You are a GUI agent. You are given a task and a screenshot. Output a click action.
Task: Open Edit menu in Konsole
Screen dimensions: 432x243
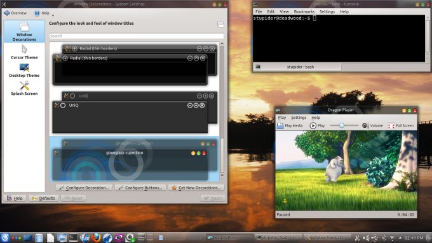(x=271, y=11)
